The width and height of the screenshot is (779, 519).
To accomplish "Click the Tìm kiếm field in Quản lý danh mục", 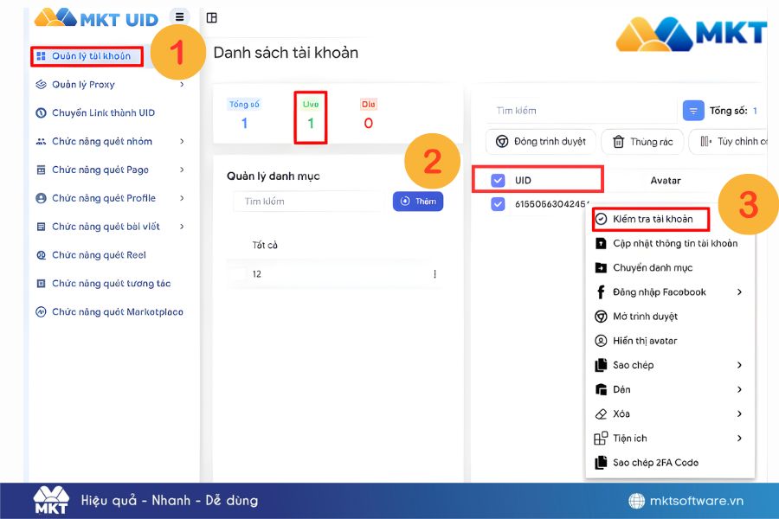I will [309, 202].
